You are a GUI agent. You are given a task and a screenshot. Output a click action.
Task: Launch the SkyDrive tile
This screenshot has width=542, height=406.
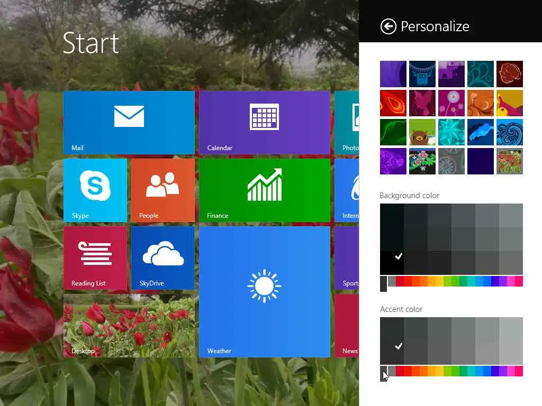pos(163,258)
